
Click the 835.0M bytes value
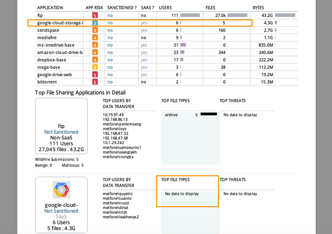click(266, 45)
